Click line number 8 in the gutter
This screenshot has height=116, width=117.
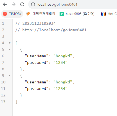tap(3, 69)
